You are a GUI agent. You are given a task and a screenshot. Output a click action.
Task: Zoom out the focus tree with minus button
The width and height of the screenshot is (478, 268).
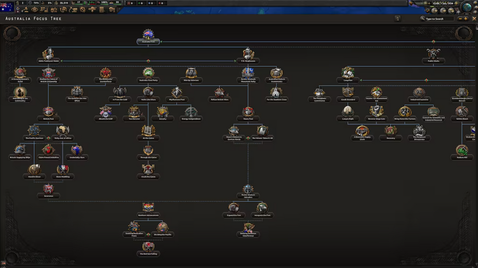tap(460, 19)
